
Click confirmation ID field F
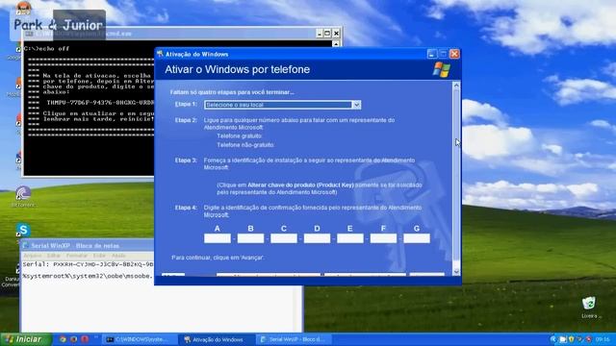[x=383, y=238]
